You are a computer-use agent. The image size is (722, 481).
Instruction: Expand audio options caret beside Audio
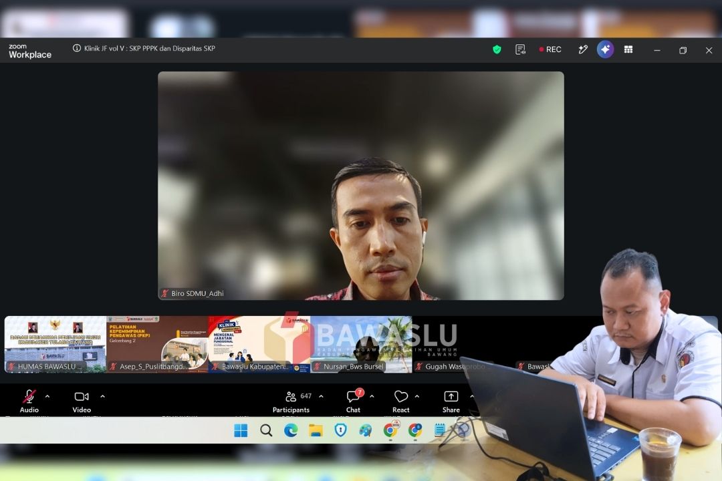pos(47,396)
